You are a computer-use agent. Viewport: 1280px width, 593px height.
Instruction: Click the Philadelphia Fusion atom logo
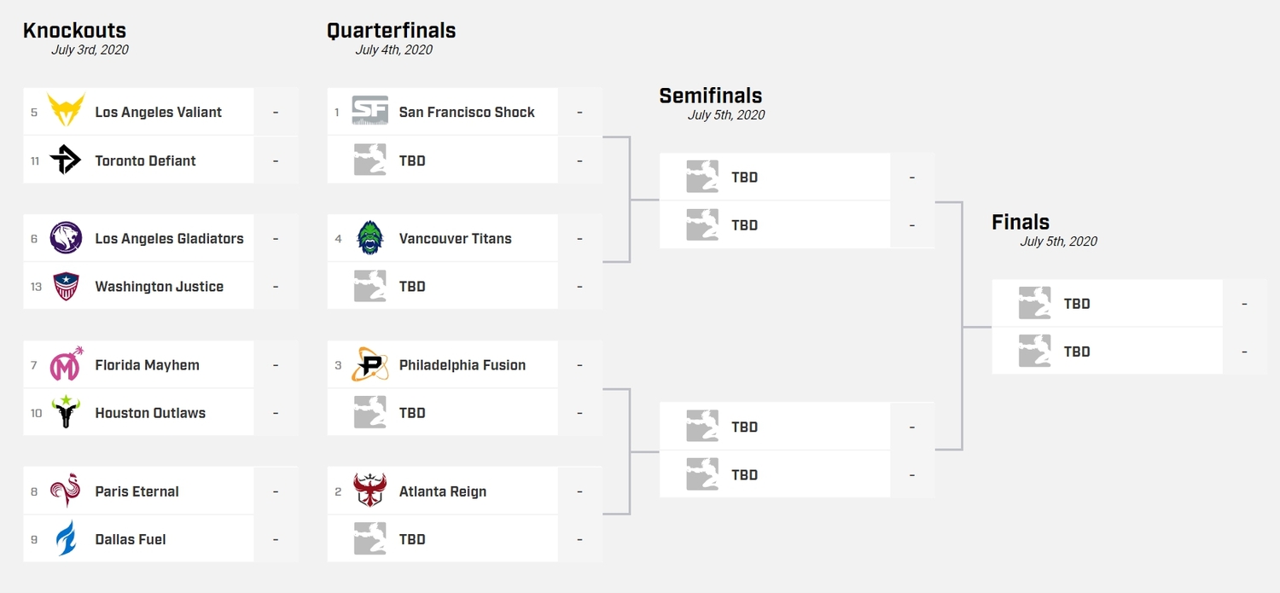pos(369,365)
